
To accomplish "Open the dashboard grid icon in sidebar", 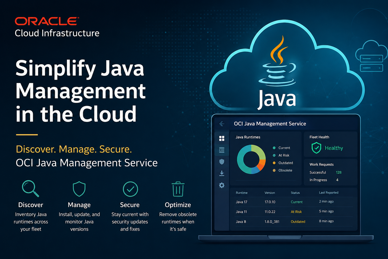I will (x=222, y=138).
